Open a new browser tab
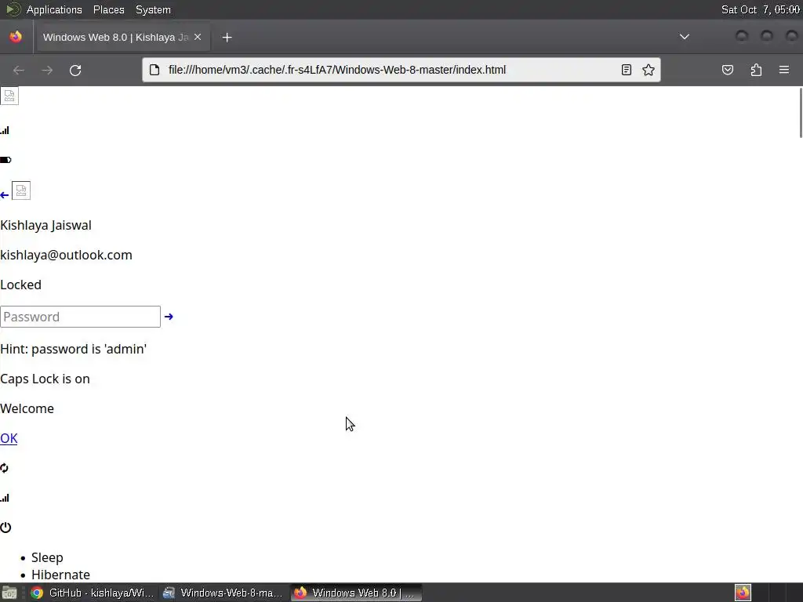 tap(227, 38)
